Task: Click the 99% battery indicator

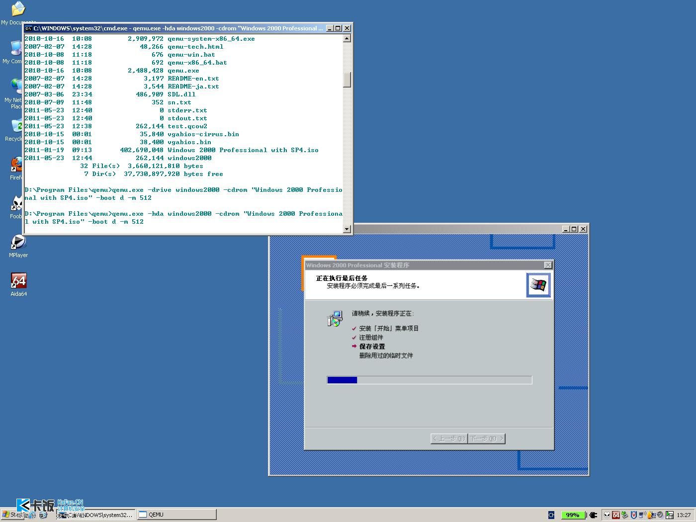Action: pos(573,515)
